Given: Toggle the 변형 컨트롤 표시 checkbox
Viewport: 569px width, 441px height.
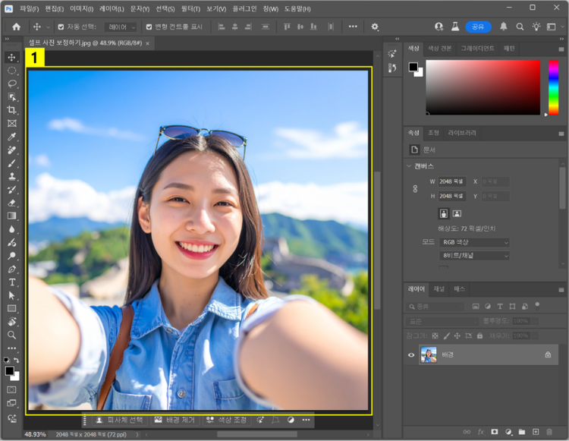Looking at the screenshot, I should click(149, 27).
